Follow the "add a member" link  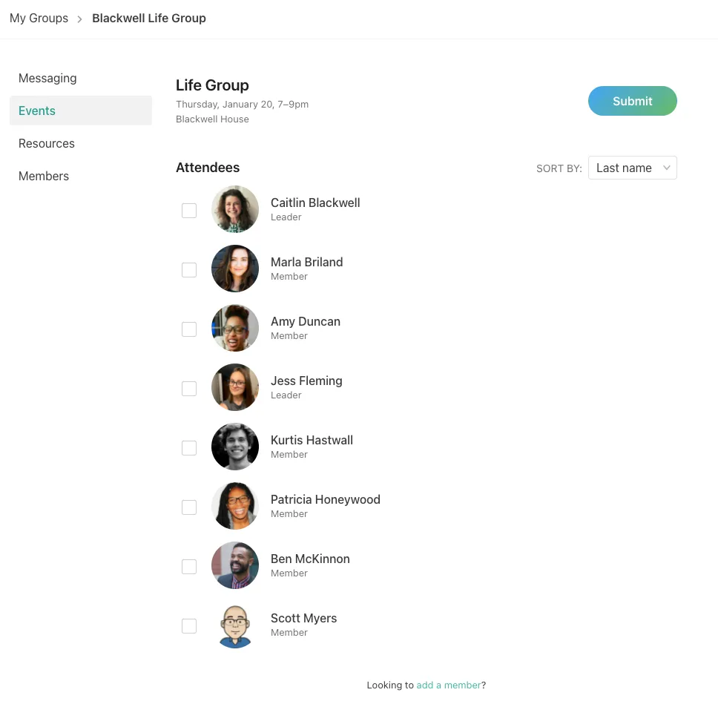point(449,685)
